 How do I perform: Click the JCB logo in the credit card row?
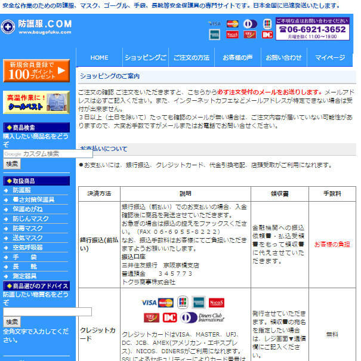coord(183,303)
